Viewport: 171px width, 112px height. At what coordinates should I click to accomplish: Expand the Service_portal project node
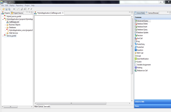click(2, 36)
